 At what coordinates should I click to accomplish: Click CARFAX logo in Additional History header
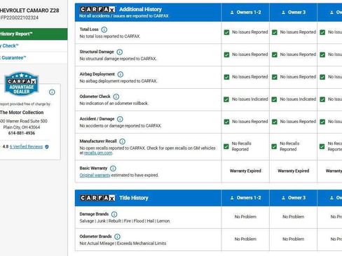tap(97, 9)
